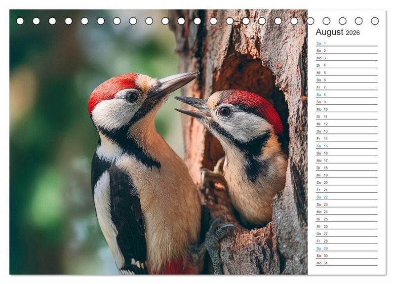The image size is (395, 284).
Task: Click the So 23 date row
Action: pos(346,204)
